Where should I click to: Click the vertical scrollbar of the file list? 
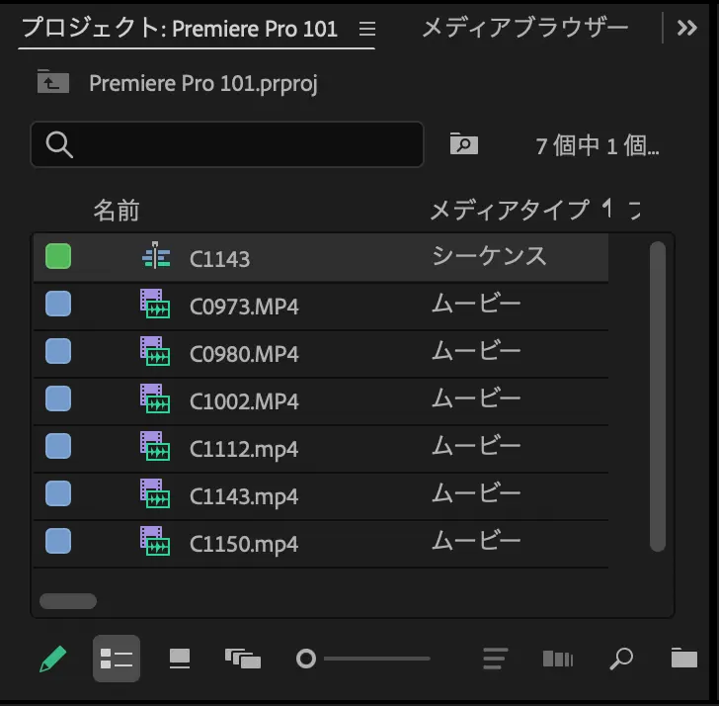[x=658, y=397]
